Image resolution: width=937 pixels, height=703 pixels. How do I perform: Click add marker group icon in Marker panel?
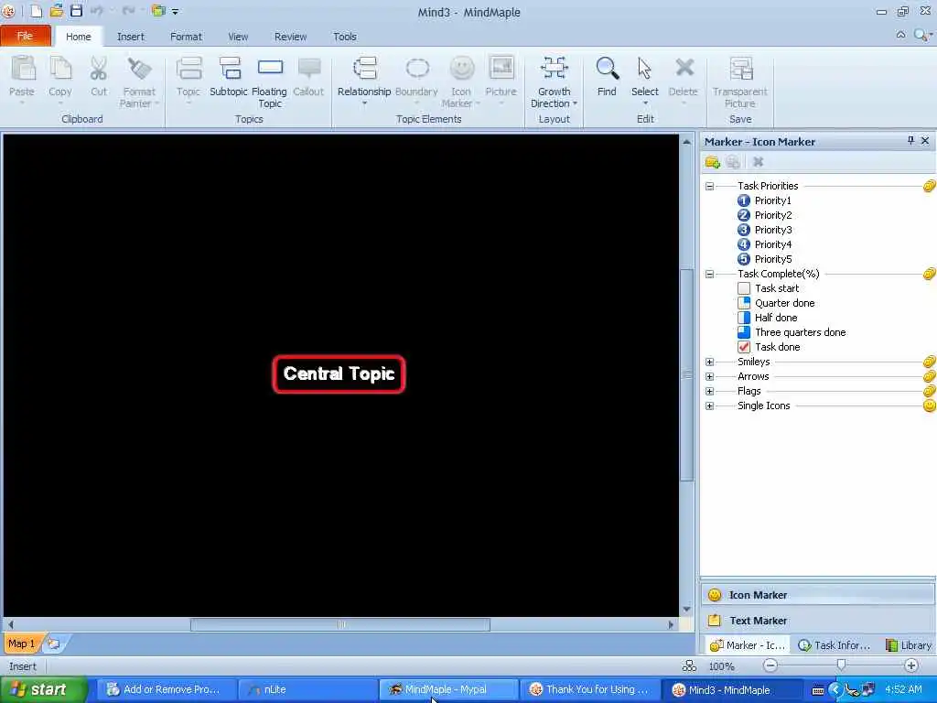712,162
